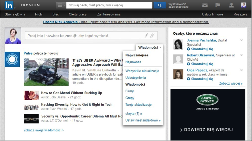The height and width of the screenshot is (141, 252).
Task: Dismiss the Joanna Puchalska suggestion
Action: tap(241, 40)
